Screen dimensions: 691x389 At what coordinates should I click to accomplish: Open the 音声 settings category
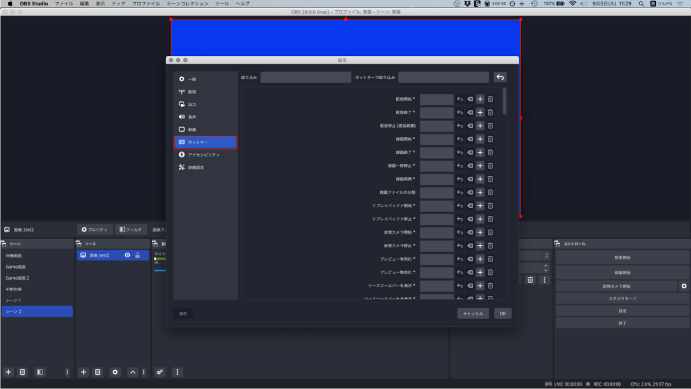192,117
